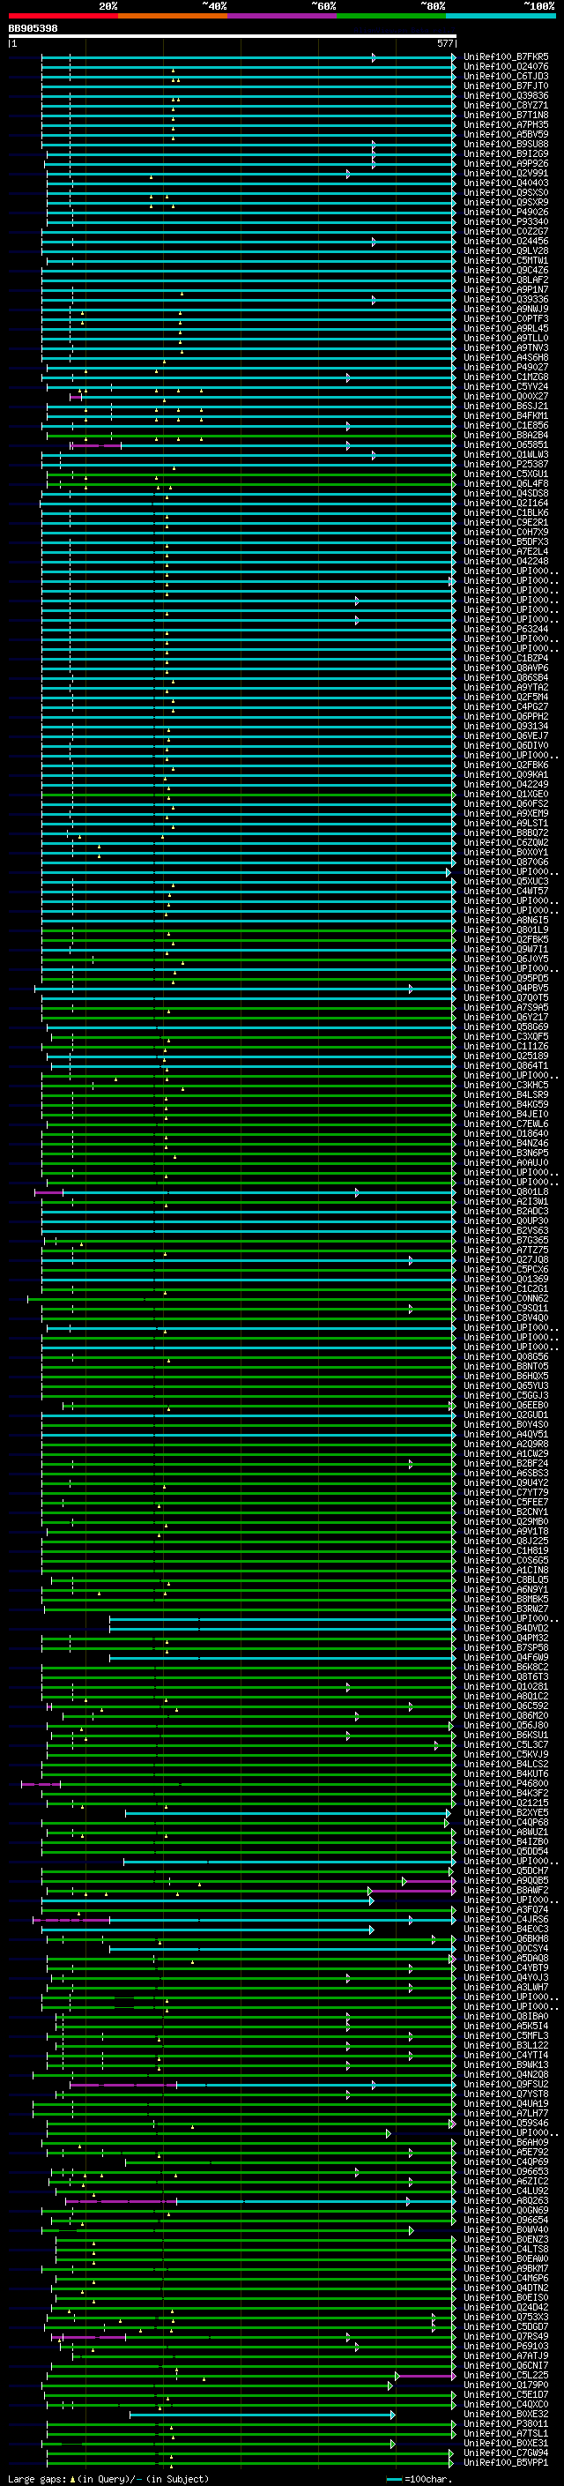
Task: Open hit UniRef100_C4WT57
Action: click(506, 892)
